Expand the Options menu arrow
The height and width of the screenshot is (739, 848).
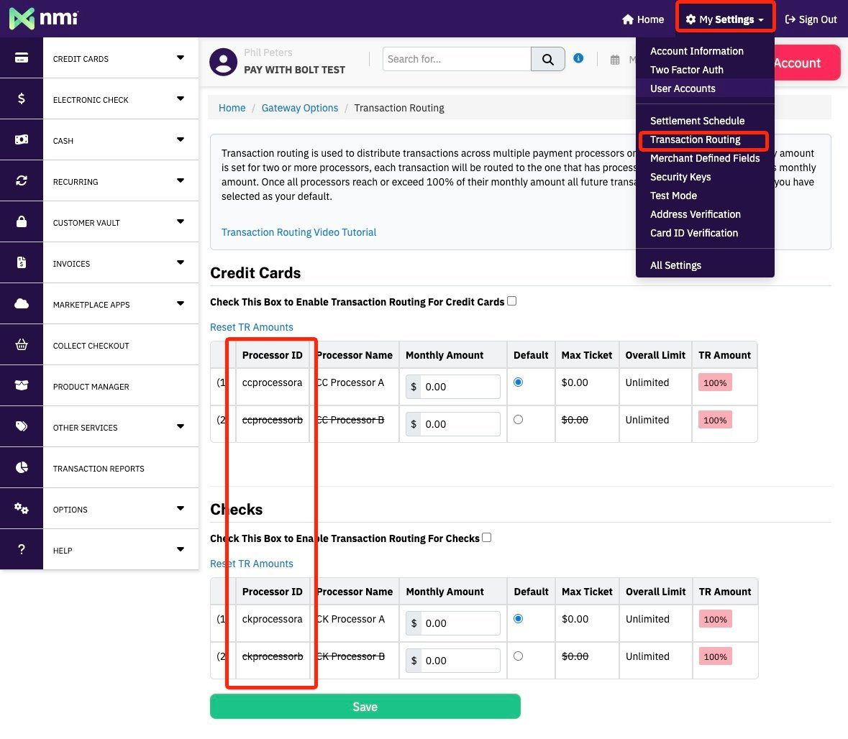[181, 508]
